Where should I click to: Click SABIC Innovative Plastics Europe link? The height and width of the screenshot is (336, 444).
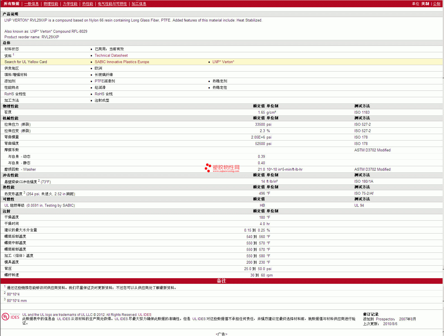(x=122, y=62)
